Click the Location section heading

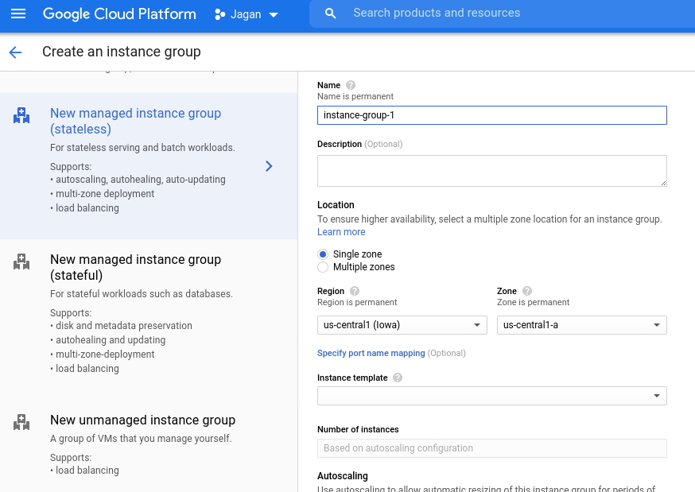click(336, 205)
